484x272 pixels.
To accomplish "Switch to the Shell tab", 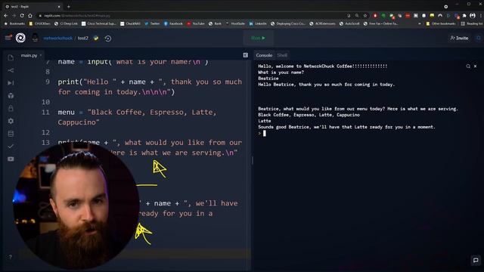I will click(x=282, y=55).
